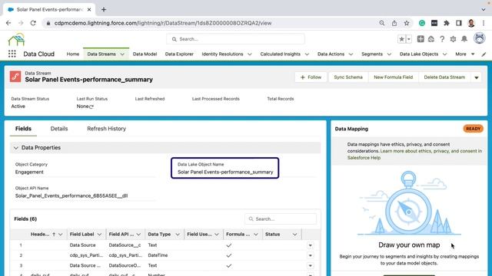Open the browser extensions puzzle icon
Image resolution: width=492 pixels, height=276 pixels.
447,23
